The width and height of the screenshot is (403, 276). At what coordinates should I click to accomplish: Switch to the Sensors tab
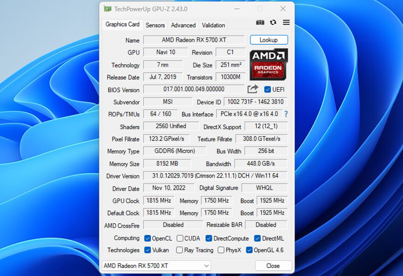click(x=155, y=25)
